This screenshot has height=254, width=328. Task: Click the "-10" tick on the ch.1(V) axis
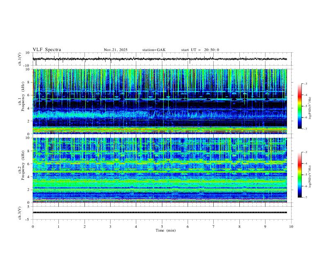27,66
